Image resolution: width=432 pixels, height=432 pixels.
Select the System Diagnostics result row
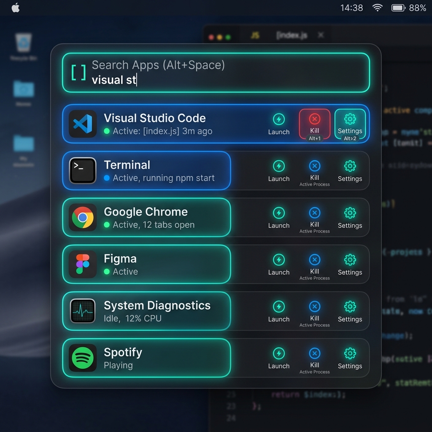tap(216, 311)
